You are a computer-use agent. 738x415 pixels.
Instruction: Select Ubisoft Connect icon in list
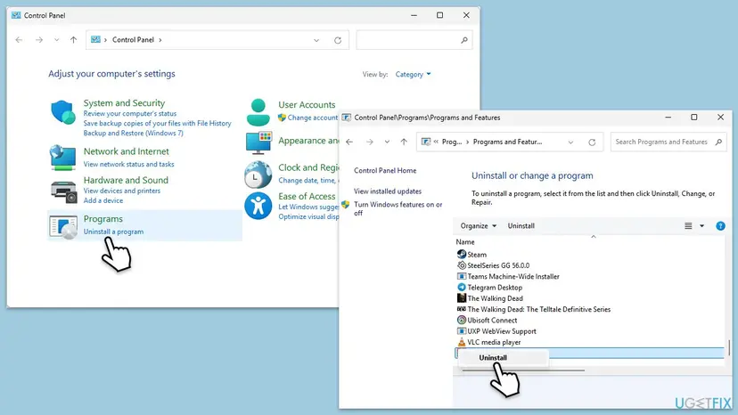point(462,320)
